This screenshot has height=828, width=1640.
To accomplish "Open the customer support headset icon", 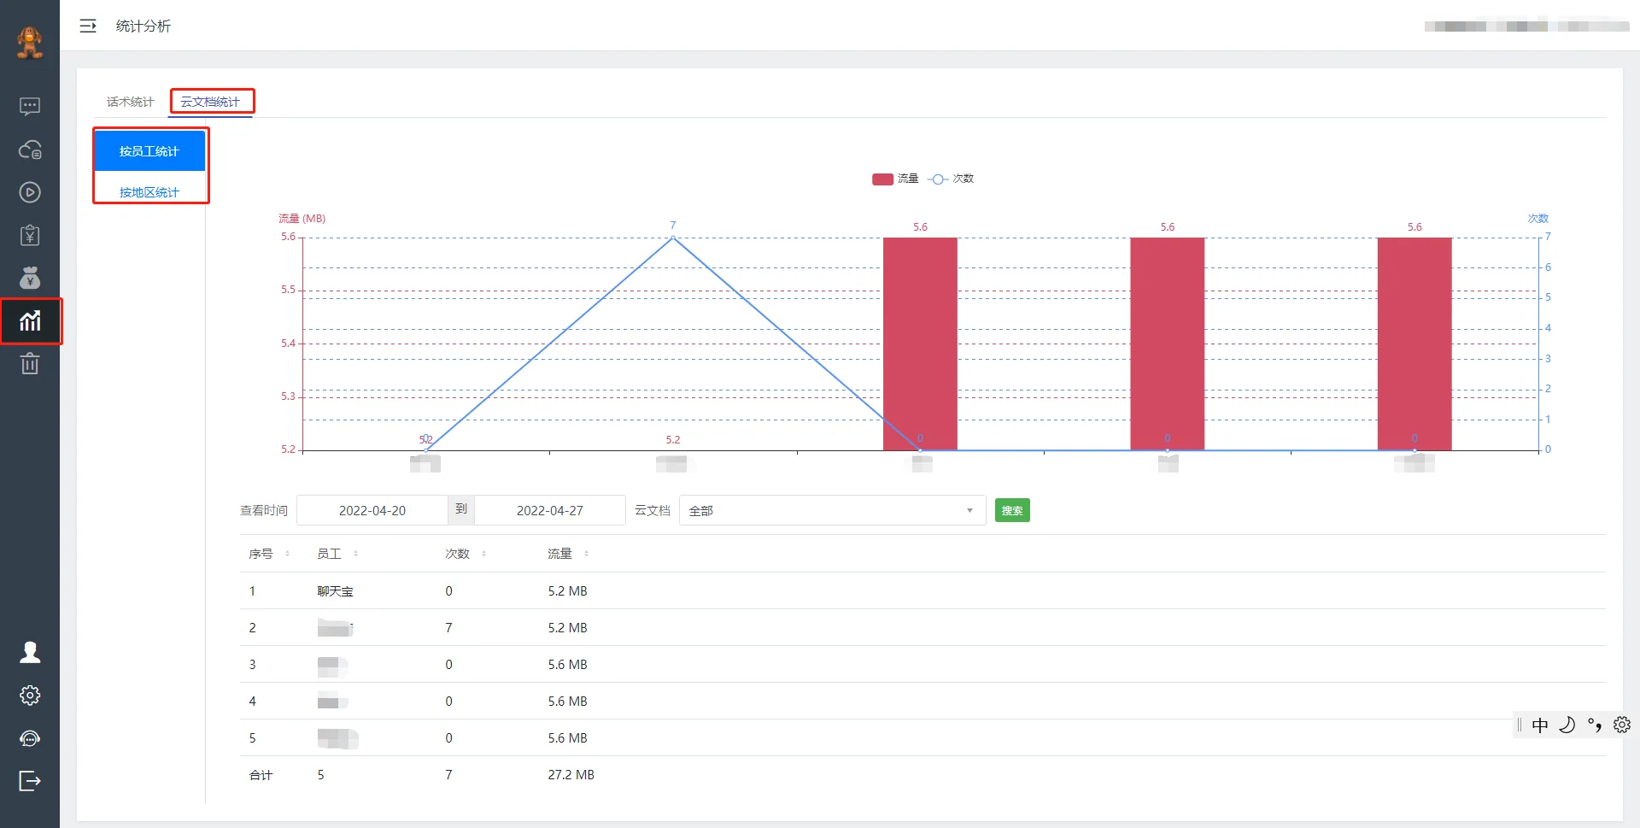I will tap(30, 738).
